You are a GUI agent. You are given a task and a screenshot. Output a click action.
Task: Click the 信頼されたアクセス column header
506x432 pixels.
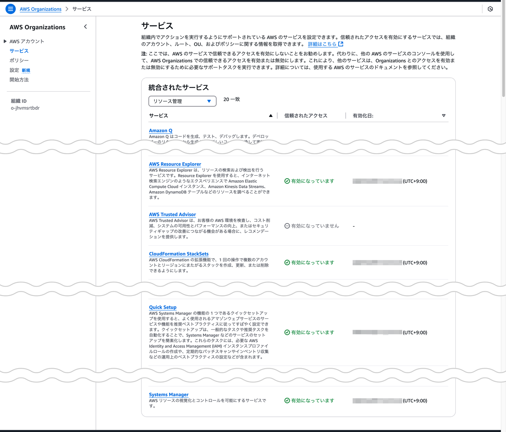coord(306,116)
